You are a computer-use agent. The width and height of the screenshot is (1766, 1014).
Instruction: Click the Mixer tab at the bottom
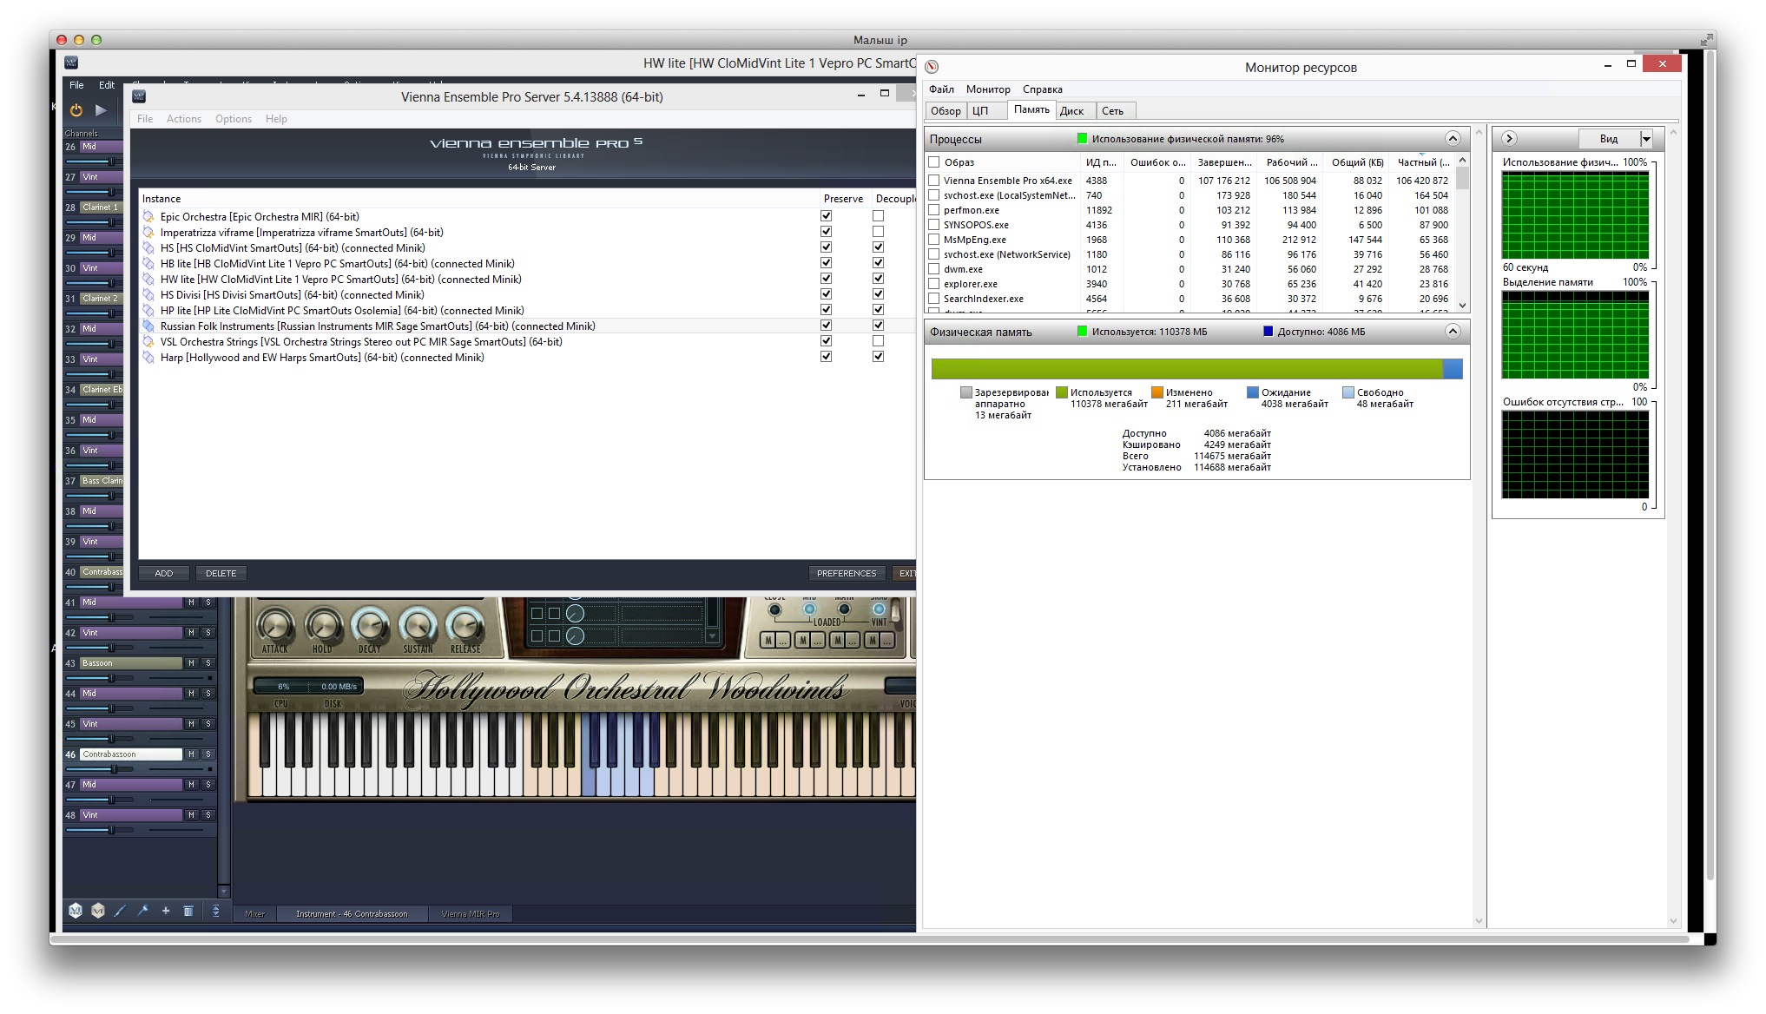[x=255, y=913]
